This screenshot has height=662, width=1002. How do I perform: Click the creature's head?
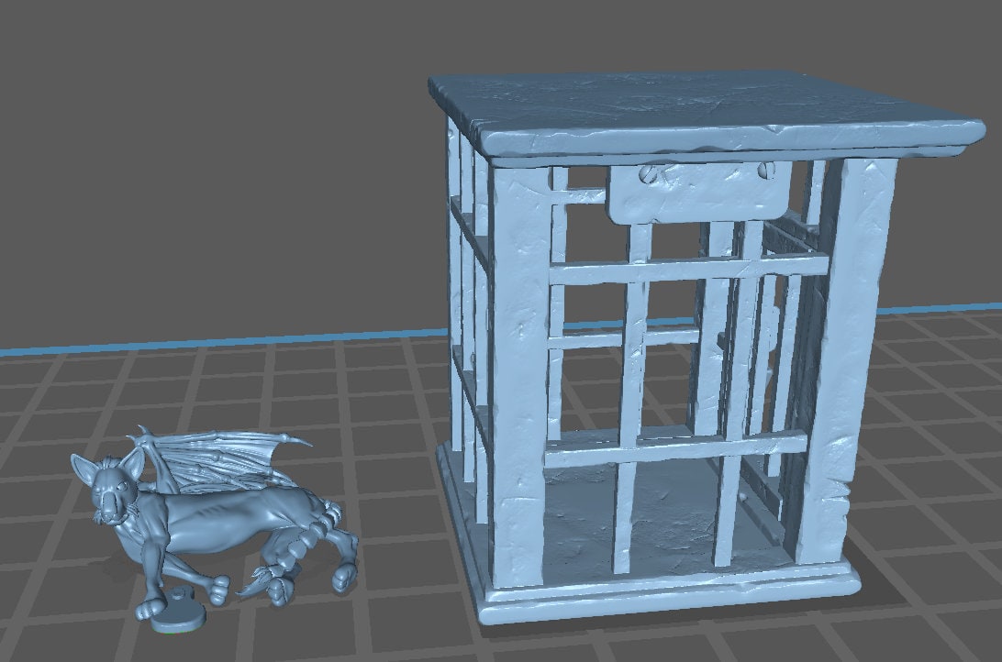[x=106, y=491]
